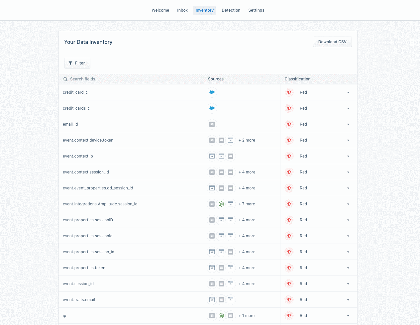Select the source icon beside email_id
The height and width of the screenshot is (325, 420).
point(212,124)
